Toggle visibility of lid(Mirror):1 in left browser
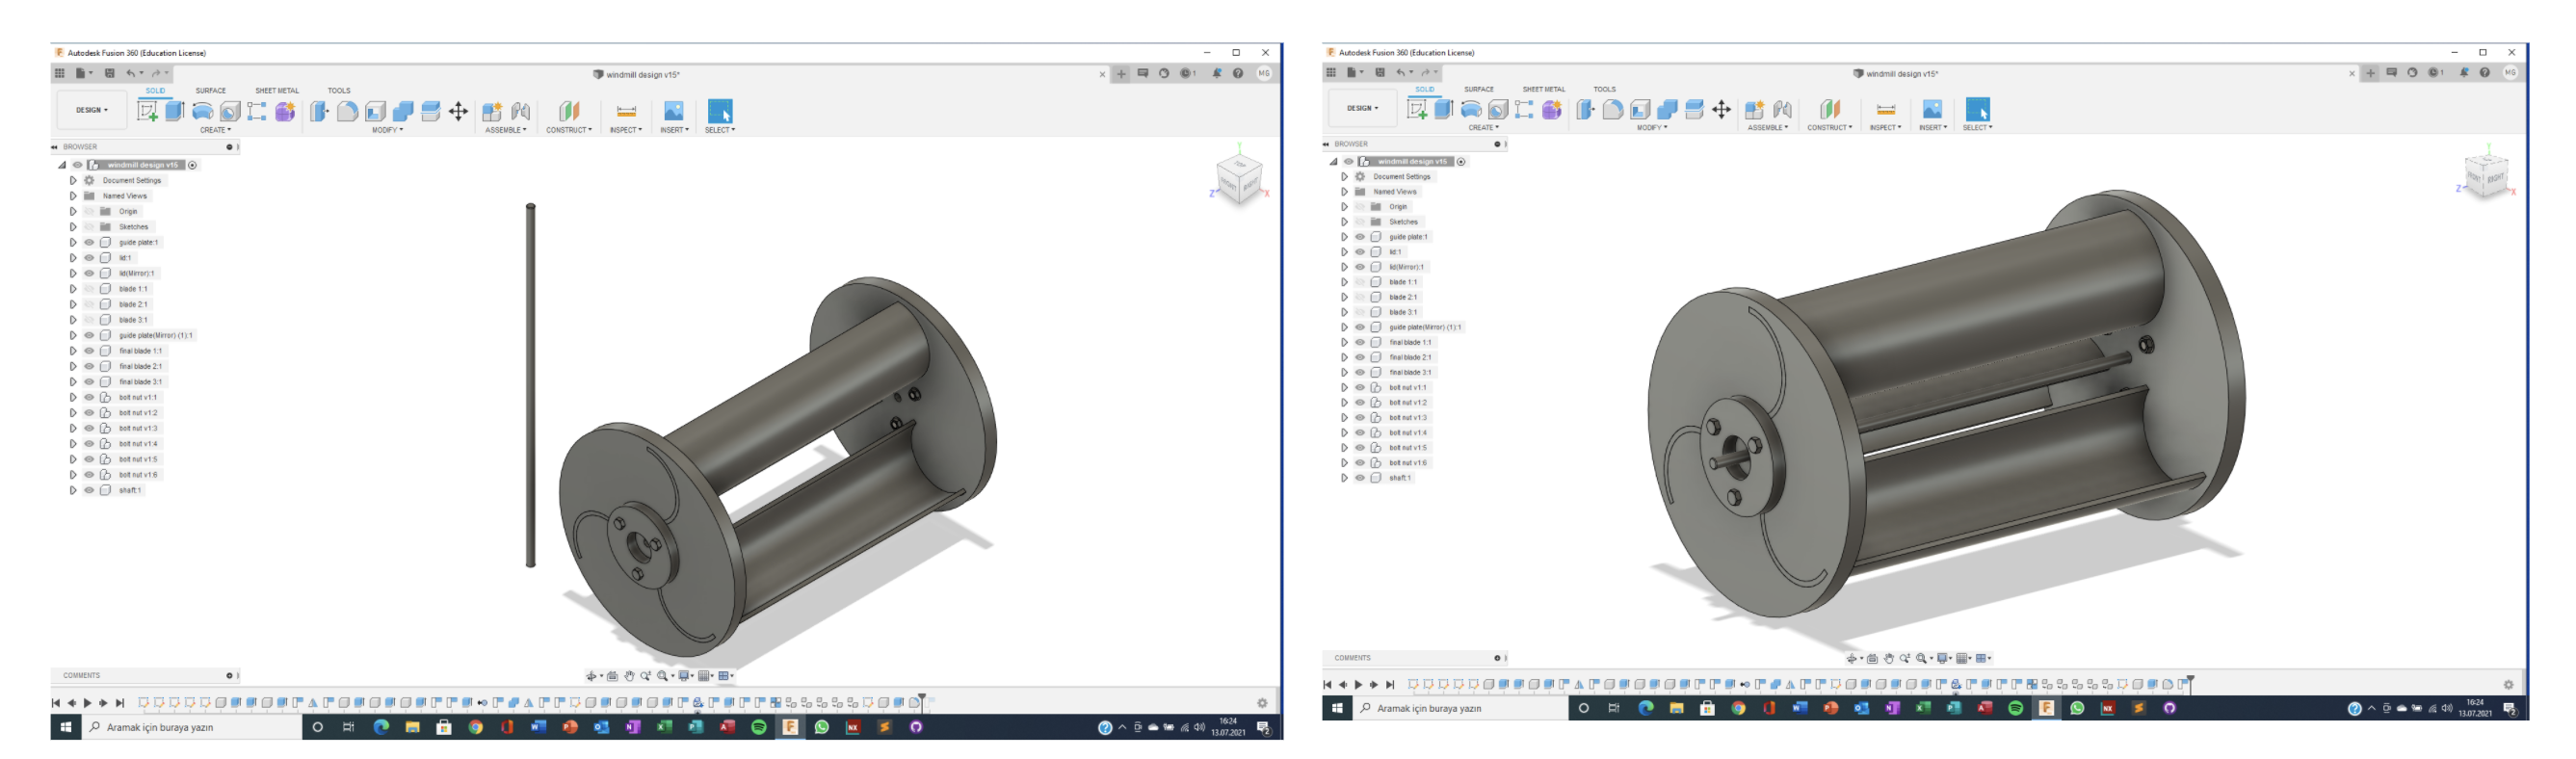2576x759 pixels. tap(89, 273)
